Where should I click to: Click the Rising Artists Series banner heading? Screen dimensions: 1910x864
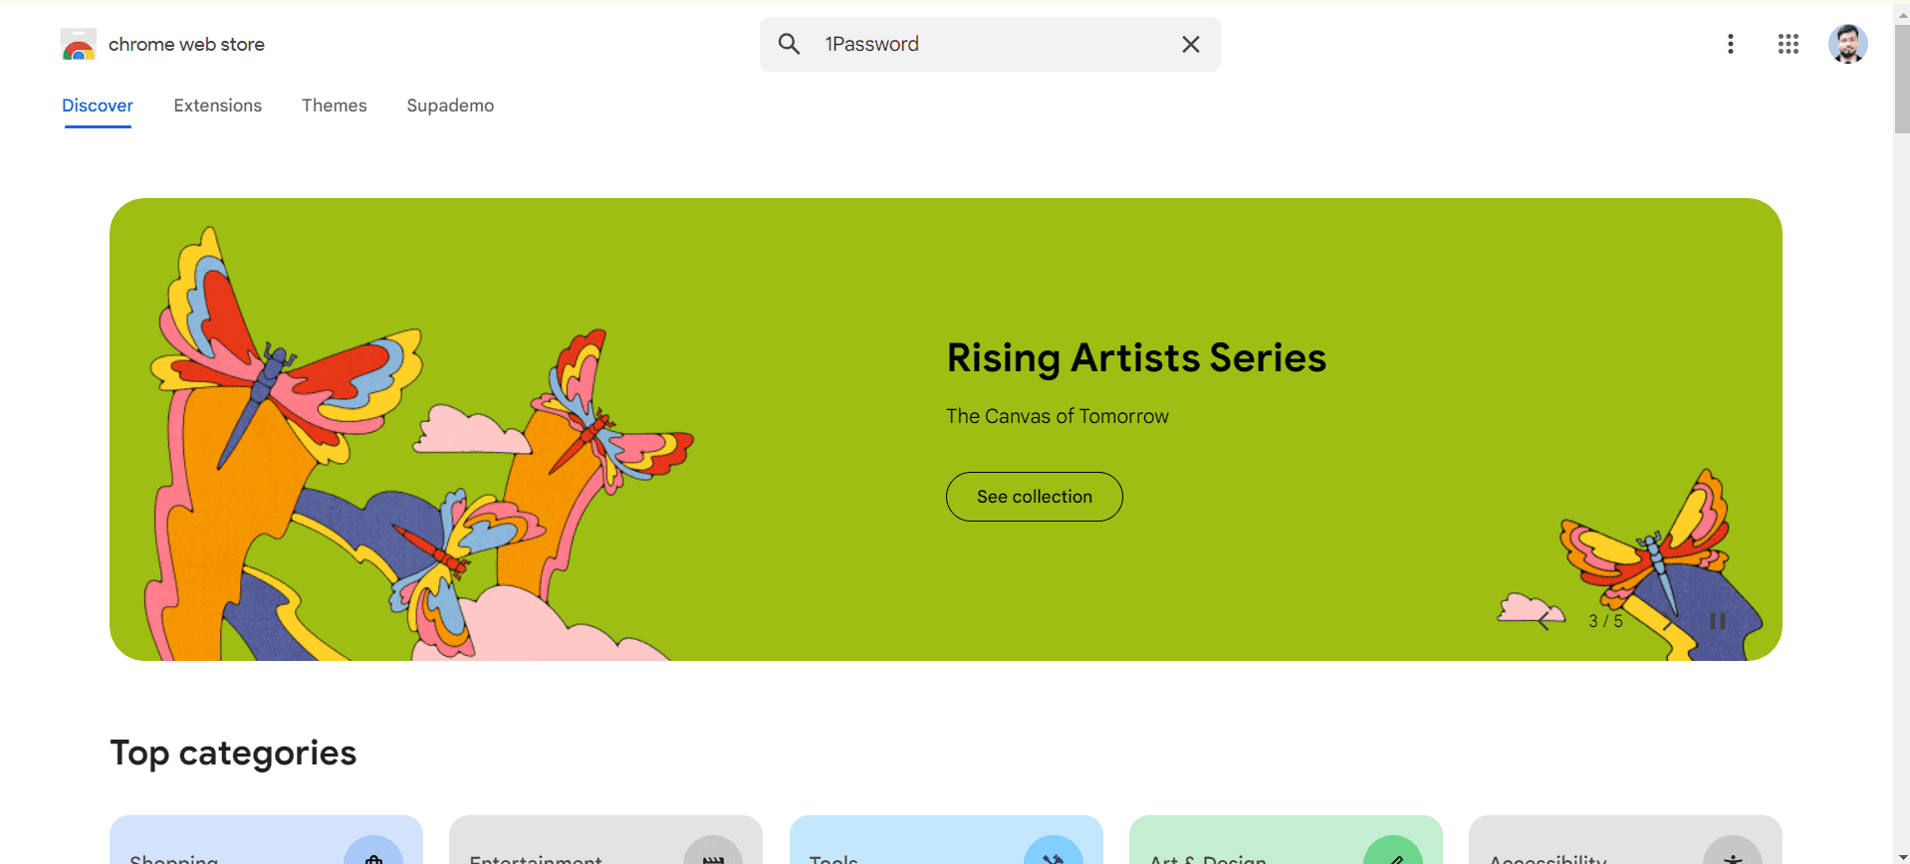tap(1136, 358)
